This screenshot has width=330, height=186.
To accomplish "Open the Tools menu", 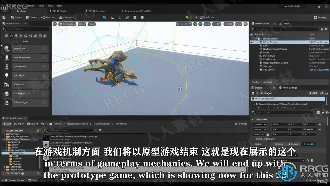I will pos(41,6).
